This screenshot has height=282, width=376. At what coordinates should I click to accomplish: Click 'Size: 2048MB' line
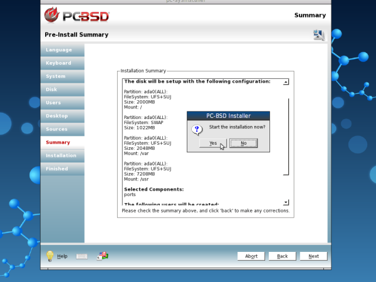coord(139,148)
